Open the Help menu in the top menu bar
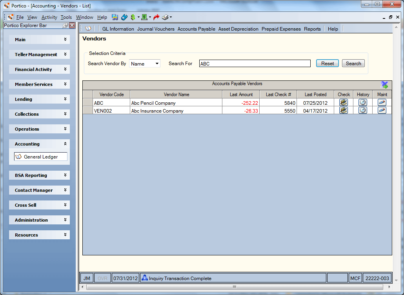This screenshot has height=295, width=404. (102, 17)
